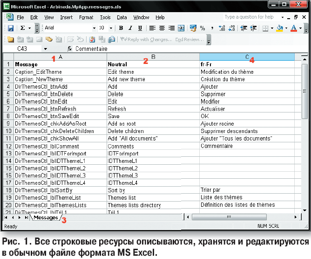
Task: Open the font size dropdown
Action: click(110, 28)
